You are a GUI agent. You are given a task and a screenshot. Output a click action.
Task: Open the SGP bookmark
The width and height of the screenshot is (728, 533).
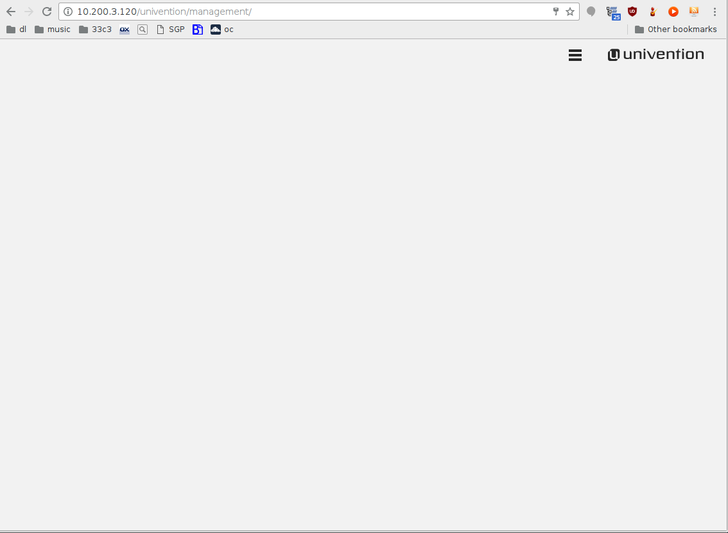170,30
